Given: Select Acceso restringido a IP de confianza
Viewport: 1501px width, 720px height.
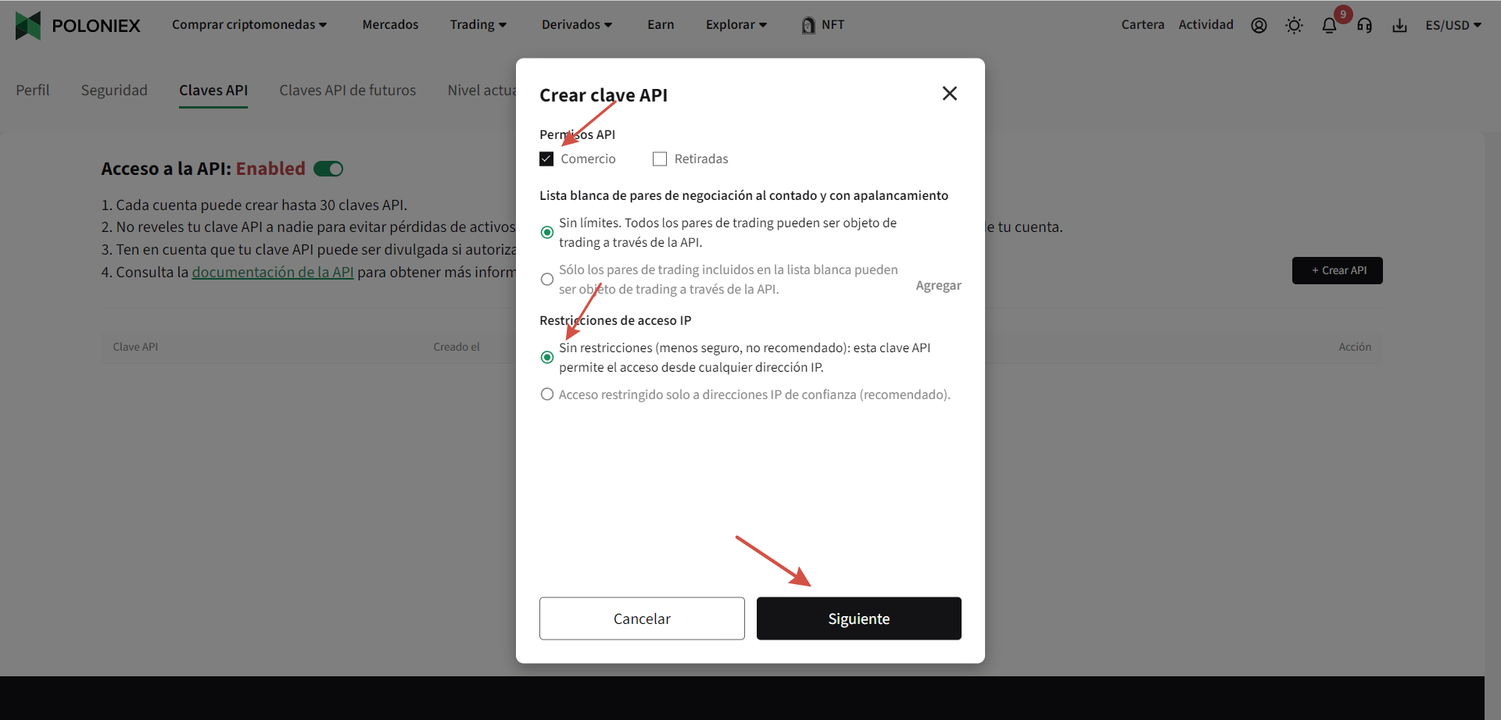Looking at the screenshot, I should coord(547,394).
